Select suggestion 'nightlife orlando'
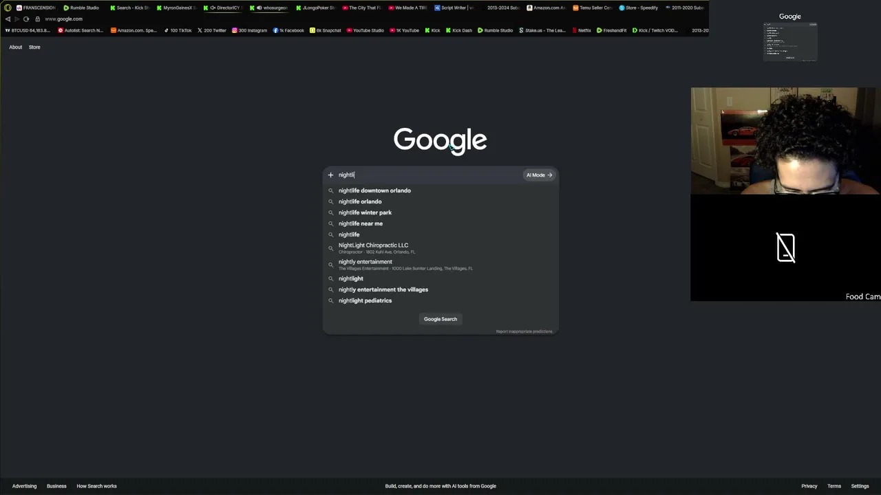This screenshot has height=495, width=881. 440,201
